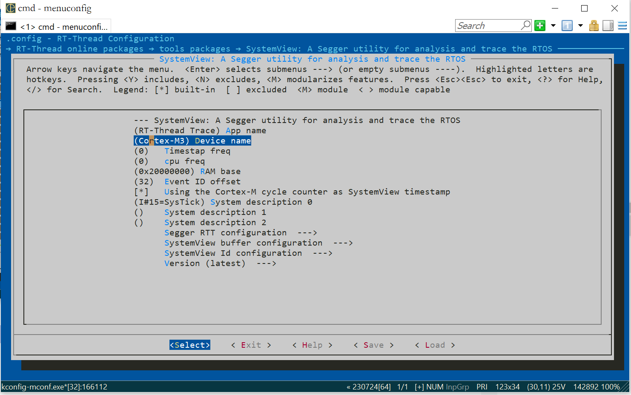Select the Device name entry
The width and height of the screenshot is (631, 395).
click(192, 141)
